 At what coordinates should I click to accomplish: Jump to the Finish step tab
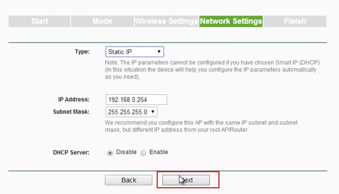tap(295, 21)
